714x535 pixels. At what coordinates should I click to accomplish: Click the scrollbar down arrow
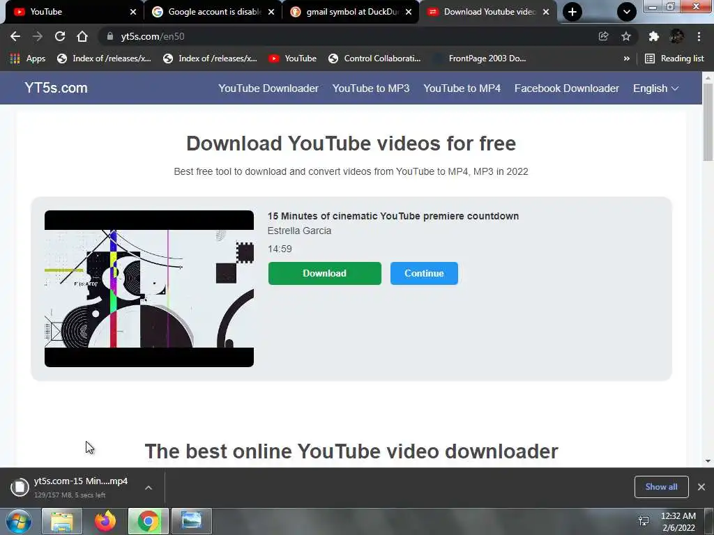[708, 461]
